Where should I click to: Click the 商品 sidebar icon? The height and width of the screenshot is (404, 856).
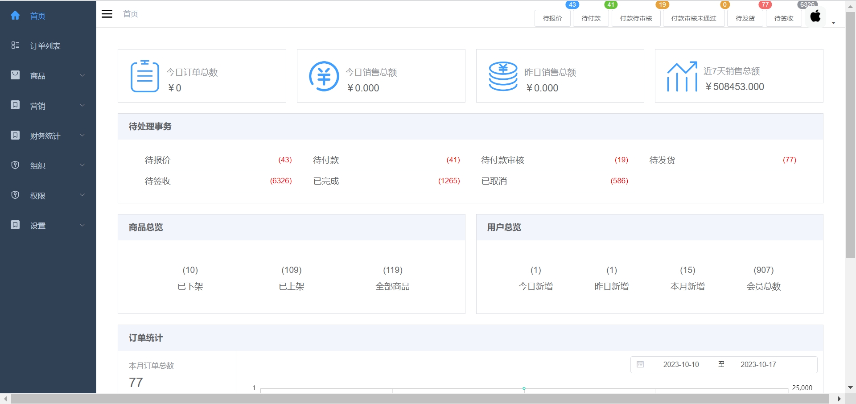click(x=15, y=75)
